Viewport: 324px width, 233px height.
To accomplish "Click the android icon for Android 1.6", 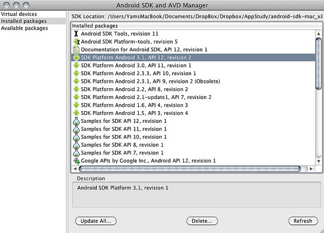I will click(x=76, y=105).
